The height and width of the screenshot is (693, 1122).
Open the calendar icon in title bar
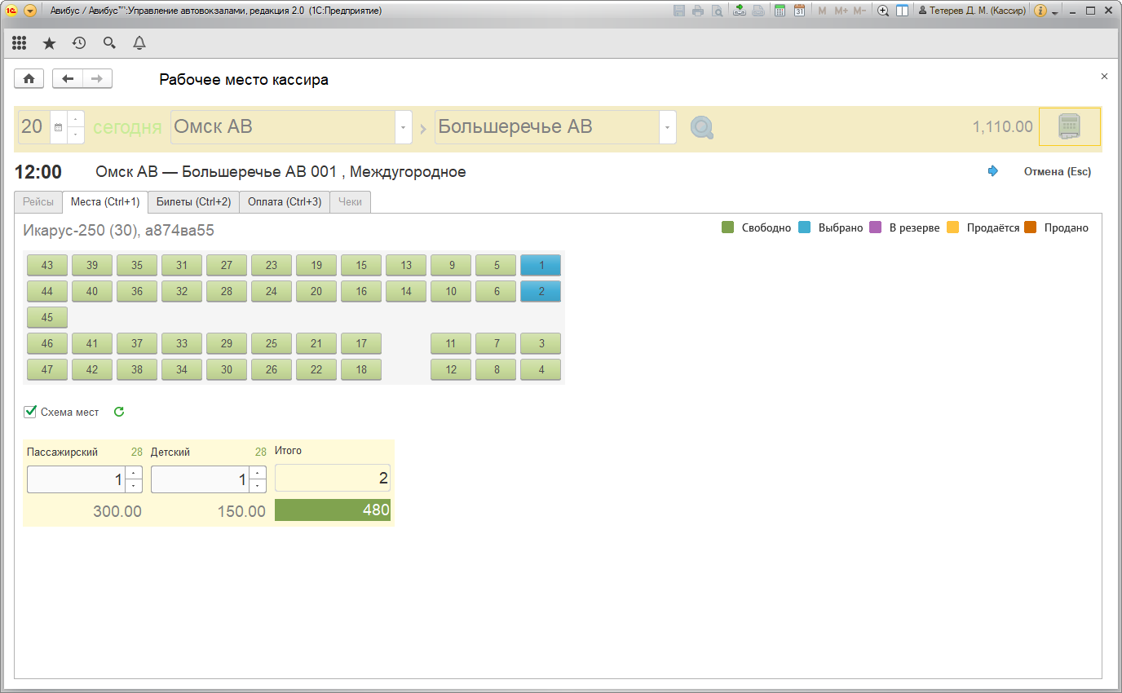800,11
